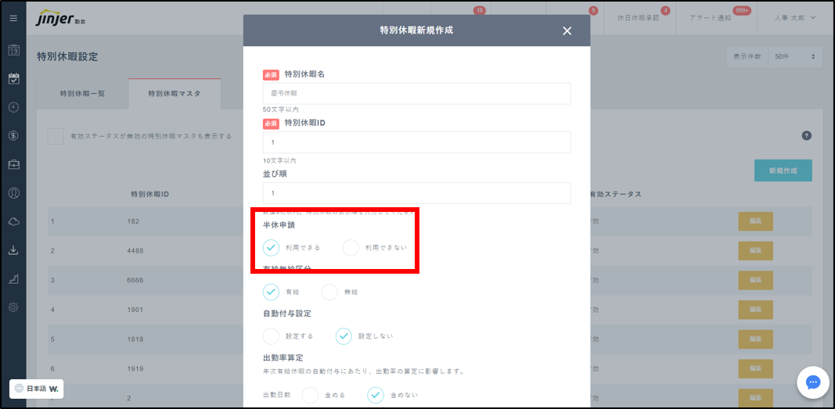Select 無給 radio option
Screen dimensions: 835x409
click(329, 292)
